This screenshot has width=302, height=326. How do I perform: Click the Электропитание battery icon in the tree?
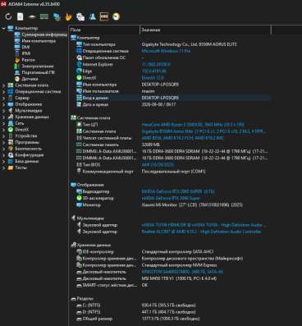point(17,66)
